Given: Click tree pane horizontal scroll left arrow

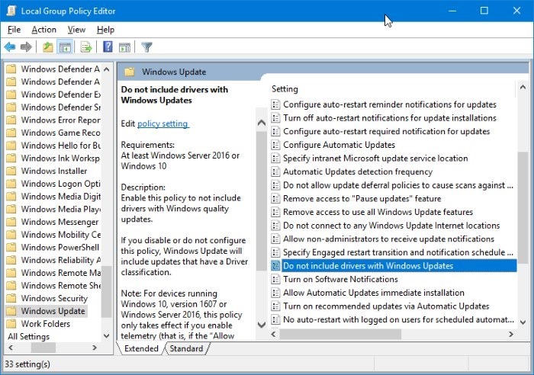Looking at the screenshot, I should pos(11,348).
